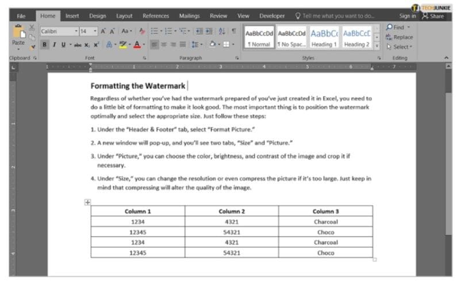Align text right
The width and height of the screenshot is (460, 282).
pos(173,45)
